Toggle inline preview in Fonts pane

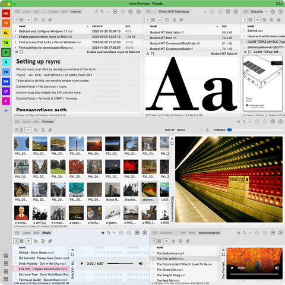(160, 20)
